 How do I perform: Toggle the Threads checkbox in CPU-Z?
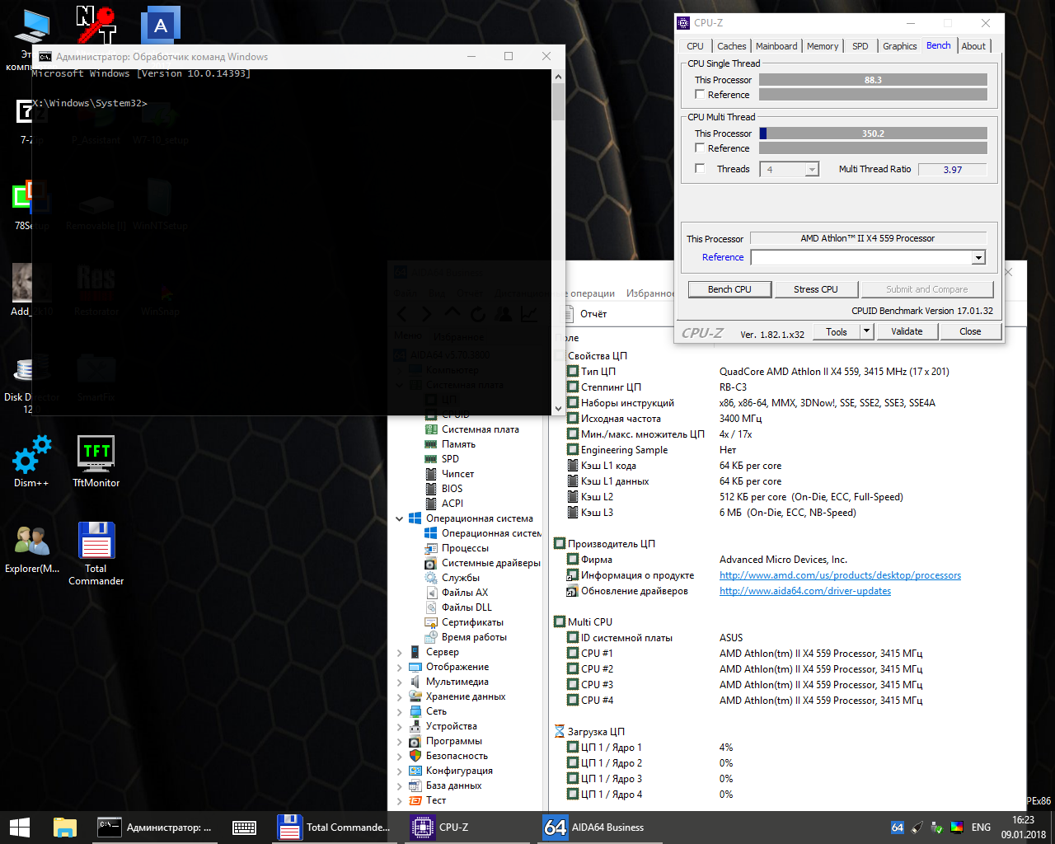(x=700, y=169)
